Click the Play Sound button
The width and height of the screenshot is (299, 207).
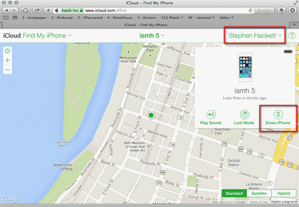(x=210, y=118)
